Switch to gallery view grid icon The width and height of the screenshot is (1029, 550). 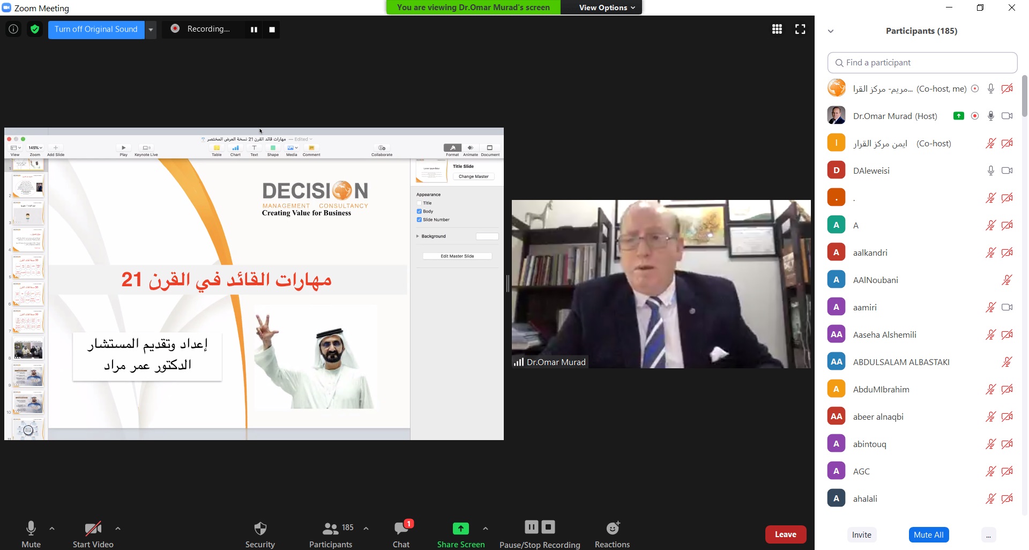(x=777, y=29)
